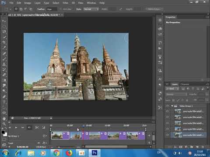Add a layer mask from Layers panel footer
The image size is (210, 157).
[x=181, y=147]
